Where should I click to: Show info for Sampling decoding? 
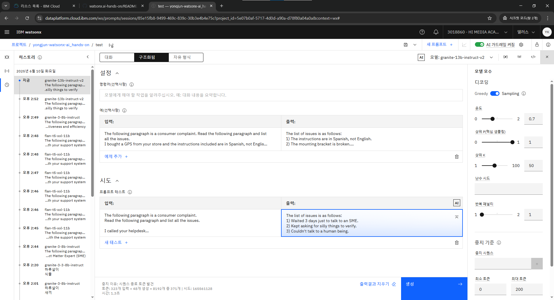(x=524, y=93)
